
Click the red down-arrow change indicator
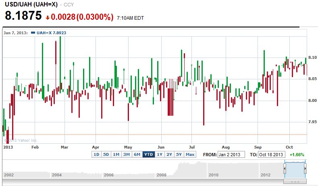pos(48,18)
